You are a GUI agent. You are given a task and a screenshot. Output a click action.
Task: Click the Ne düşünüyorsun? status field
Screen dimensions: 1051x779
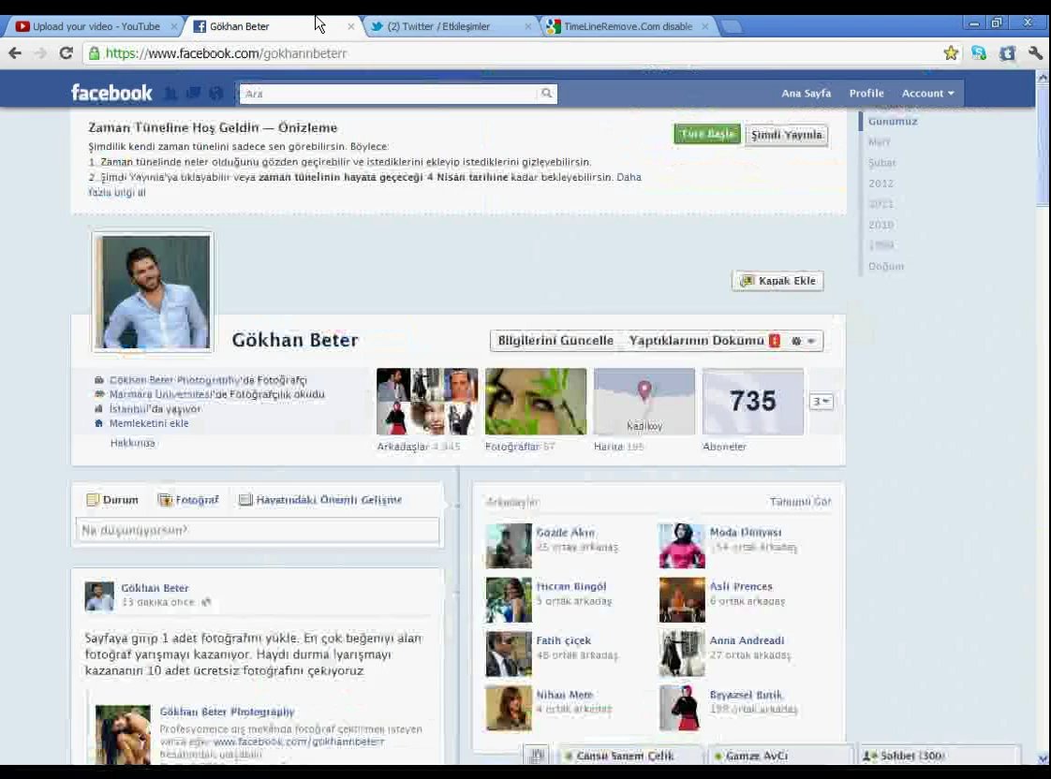point(258,530)
